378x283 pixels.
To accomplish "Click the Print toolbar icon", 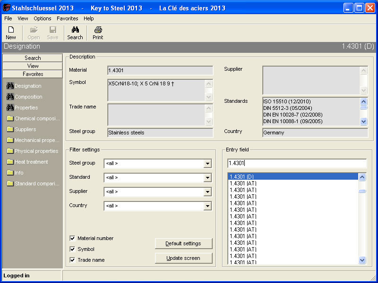I will click(98, 30).
